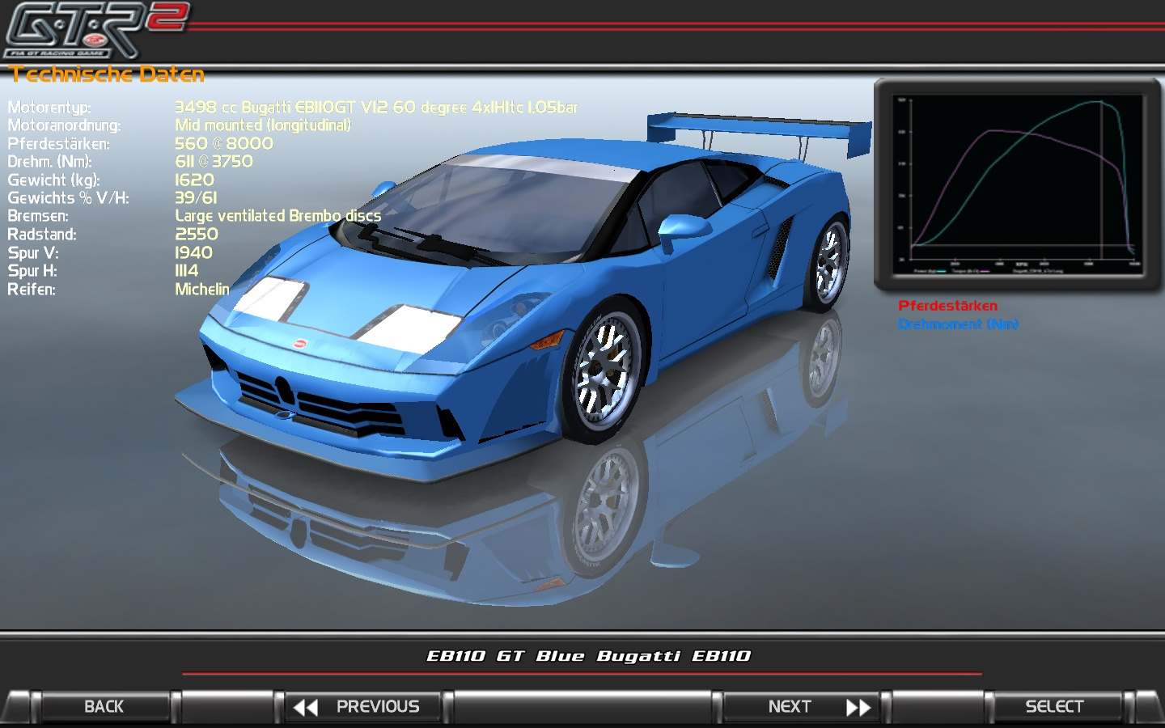Click torque value 611 @ 3750
The image size is (1165, 728).
214,161
